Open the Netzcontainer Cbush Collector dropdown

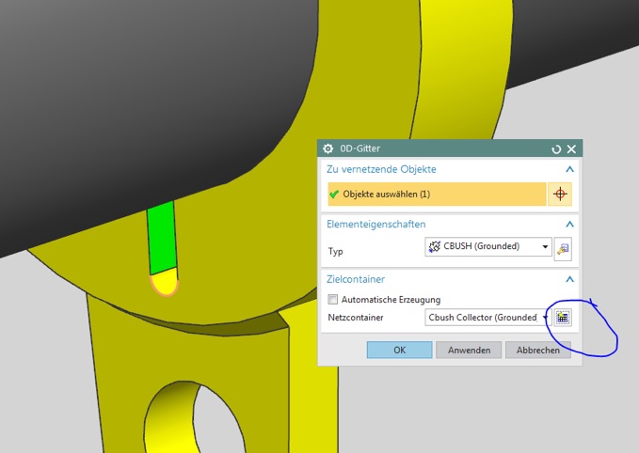point(488,318)
